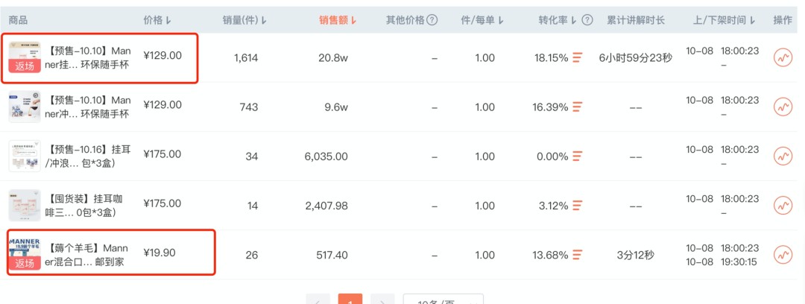805x304 pixels.
Task: Show help tooltip icon next to 转化率
Action: (x=588, y=20)
